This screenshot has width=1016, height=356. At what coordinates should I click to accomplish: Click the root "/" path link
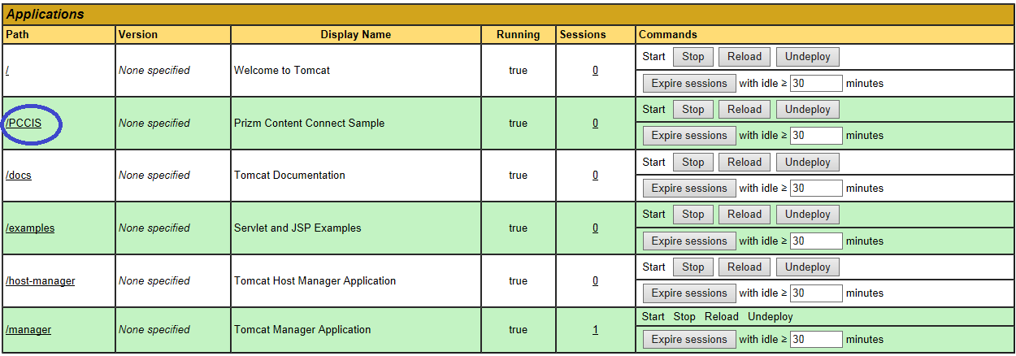7,71
